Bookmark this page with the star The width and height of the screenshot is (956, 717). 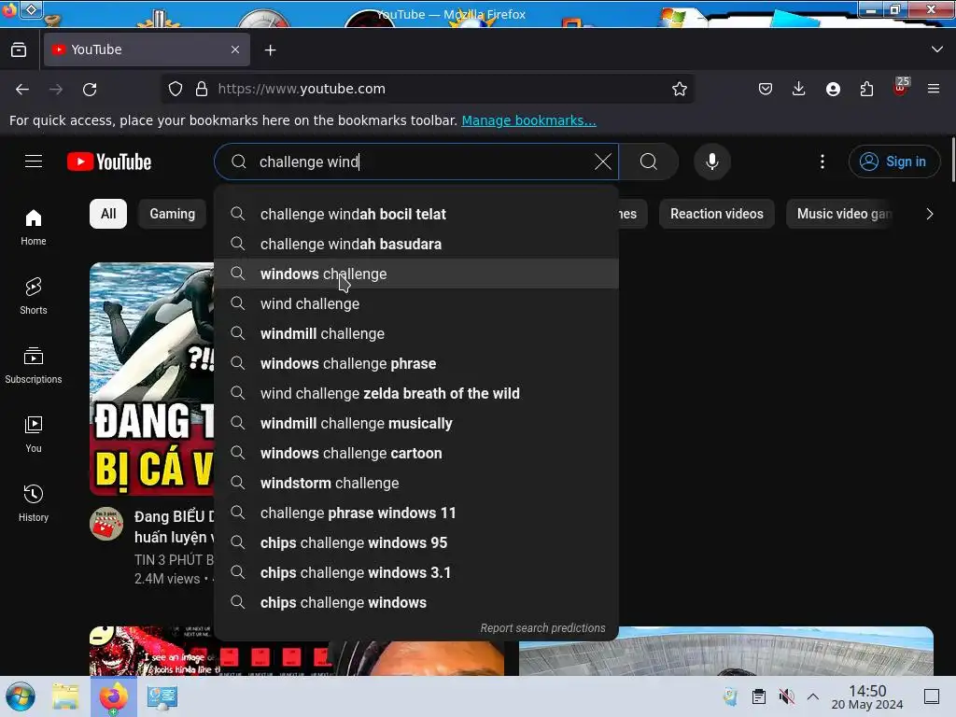tap(680, 89)
